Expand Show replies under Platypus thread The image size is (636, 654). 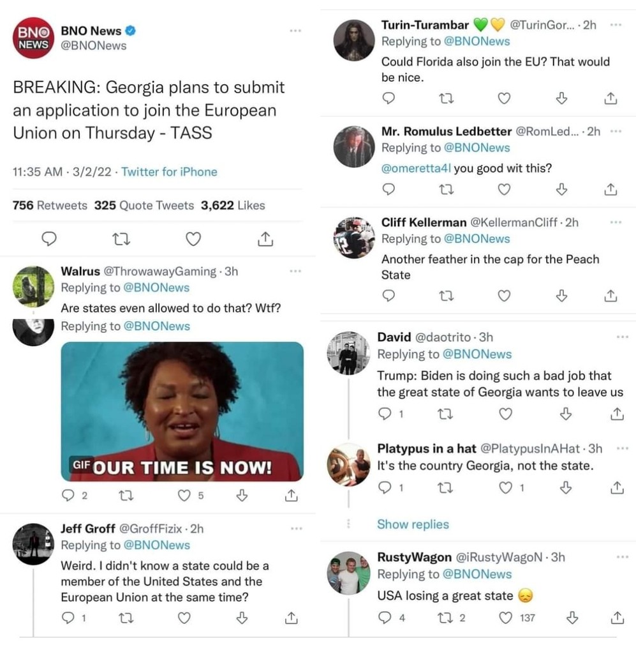pyautogui.click(x=413, y=524)
